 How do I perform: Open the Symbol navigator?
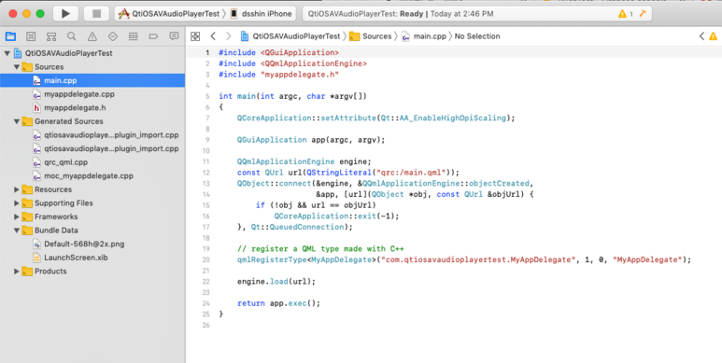click(x=51, y=36)
